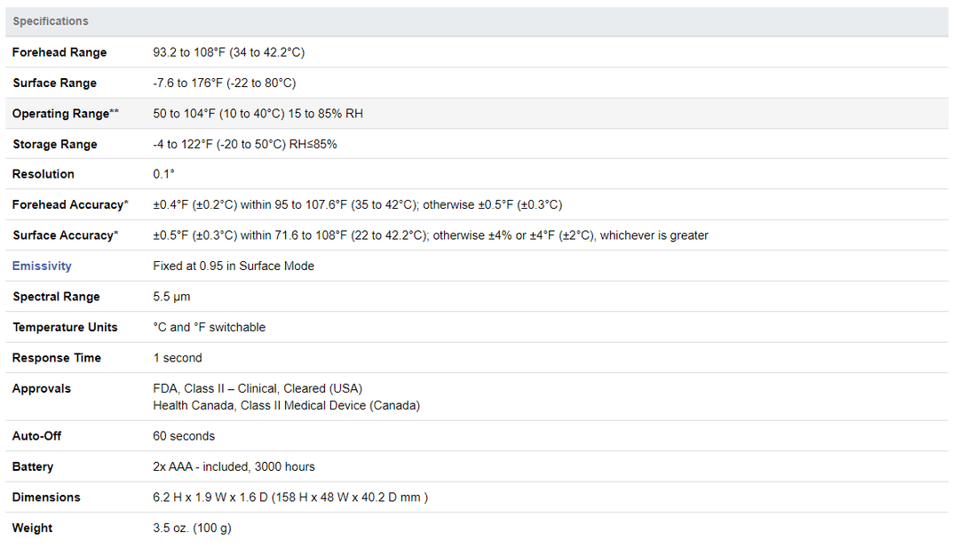Click the FDA Class II approval text
Viewport: 959px width, 557px height.
coord(258,388)
